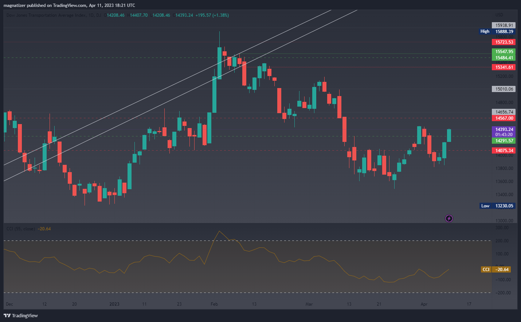Click the close price value 14393.24 in header
Viewport: 521px width, 322px height.
pos(184,15)
